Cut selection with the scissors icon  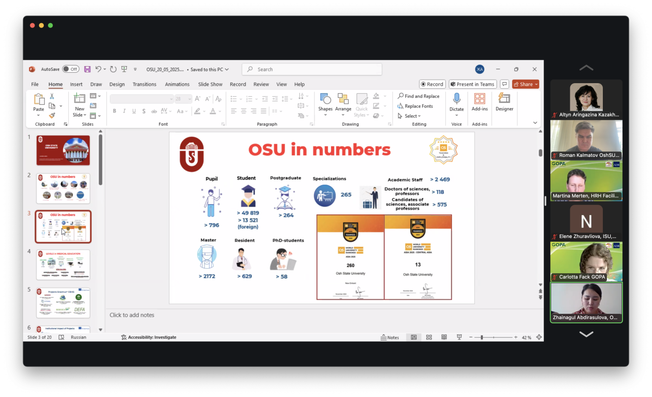[x=52, y=96]
